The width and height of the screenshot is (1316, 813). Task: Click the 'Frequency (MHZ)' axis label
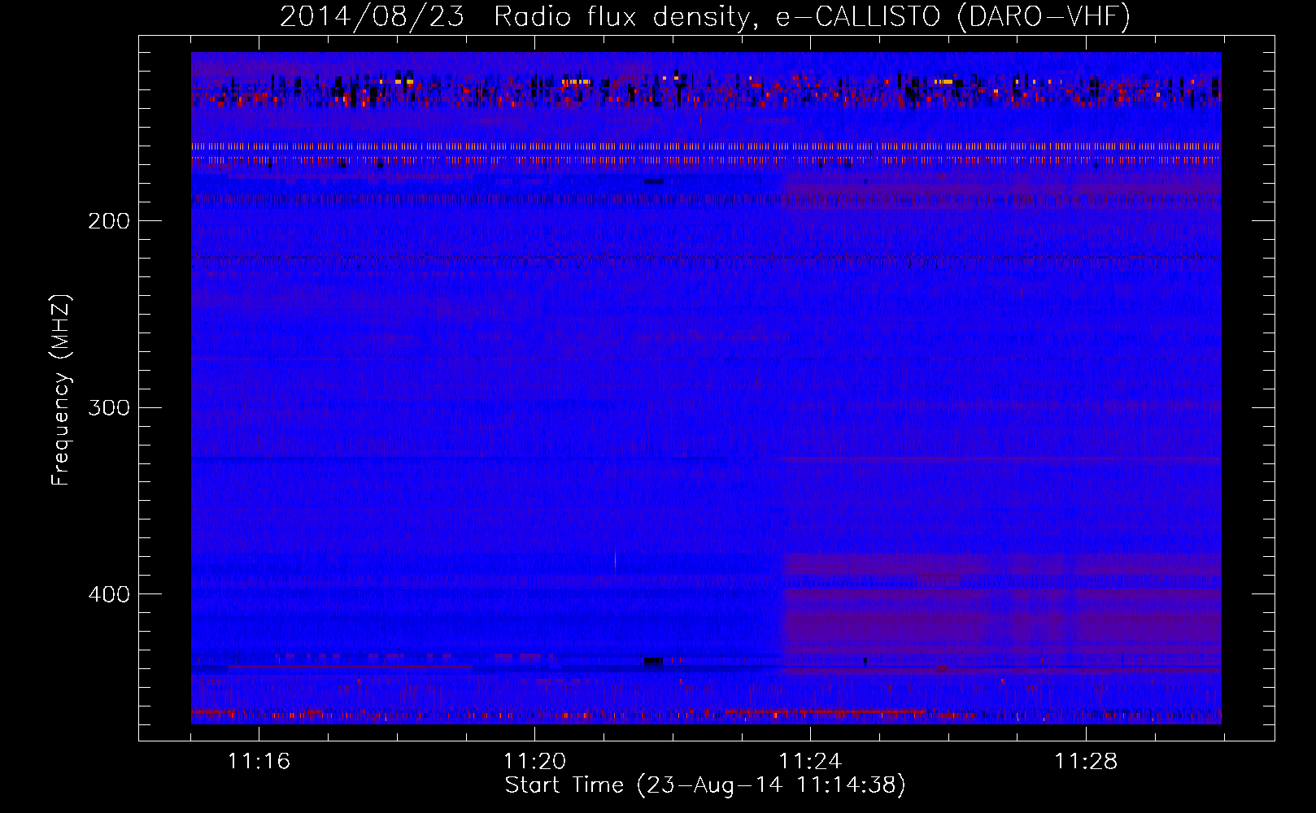pyautogui.click(x=62, y=389)
